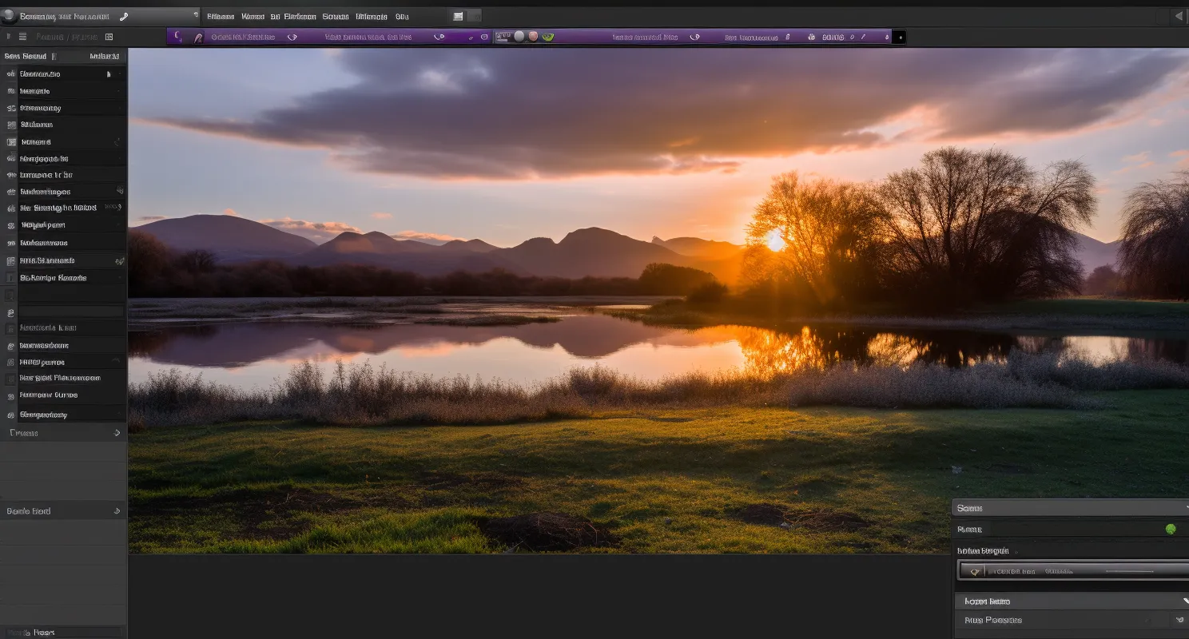Screen dimensions: 1189x639
Task: Open the dropdown arrow beside the wrench icon
Action: tap(196, 15)
